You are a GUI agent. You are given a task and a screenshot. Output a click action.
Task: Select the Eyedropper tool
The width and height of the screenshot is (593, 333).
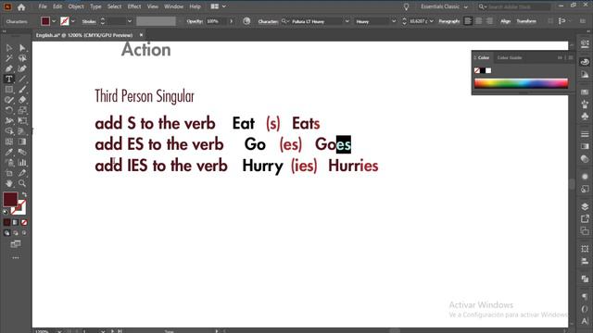pos(9,152)
